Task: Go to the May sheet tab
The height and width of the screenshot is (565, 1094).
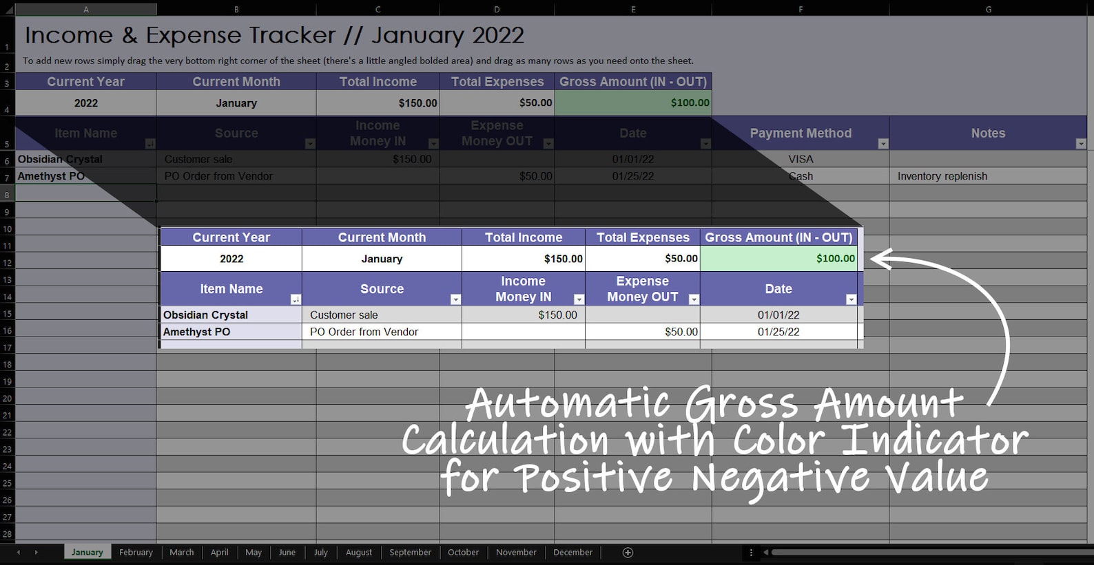Action: click(x=254, y=552)
